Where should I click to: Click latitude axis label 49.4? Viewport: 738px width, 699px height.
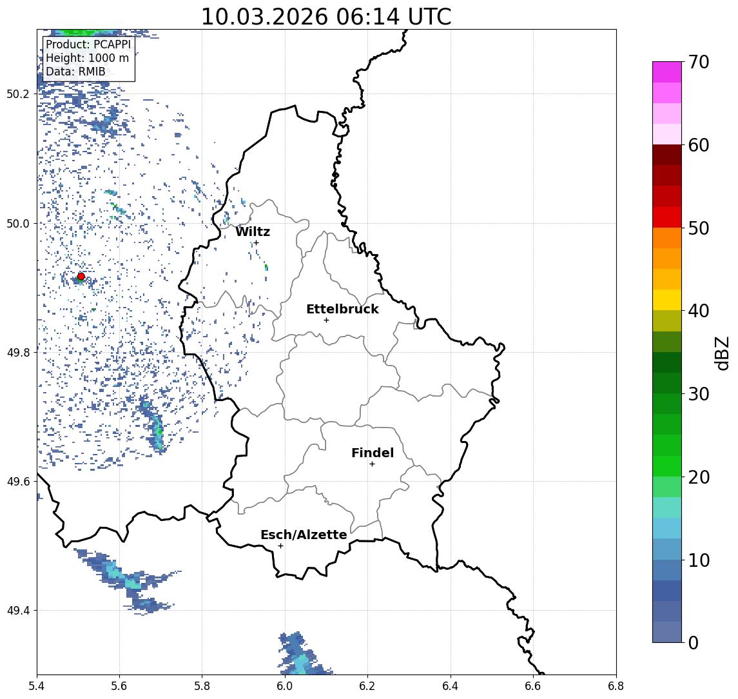coord(18,611)
